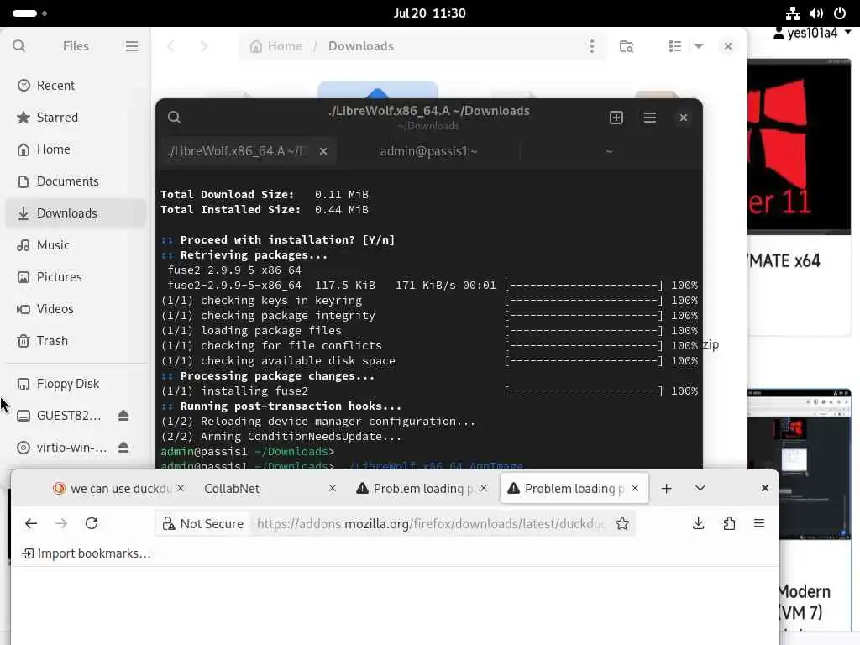The image size is (860, 645).
Task: Close the CollabNet browser tab
Action: coord(333,488)
